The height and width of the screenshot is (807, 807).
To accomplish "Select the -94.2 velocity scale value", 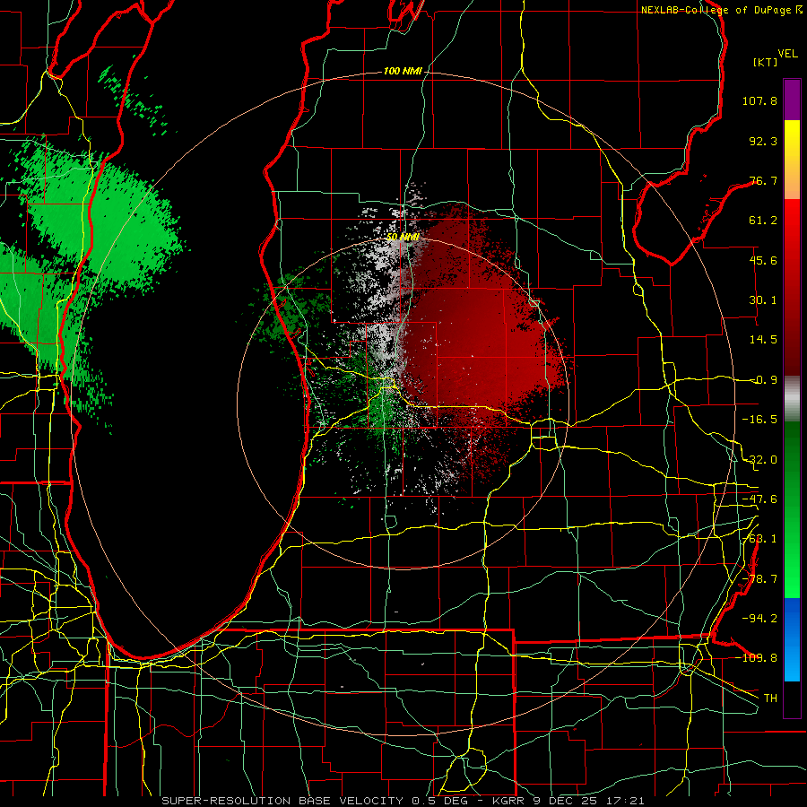I will pyautogui.click(x=759, y=619).
